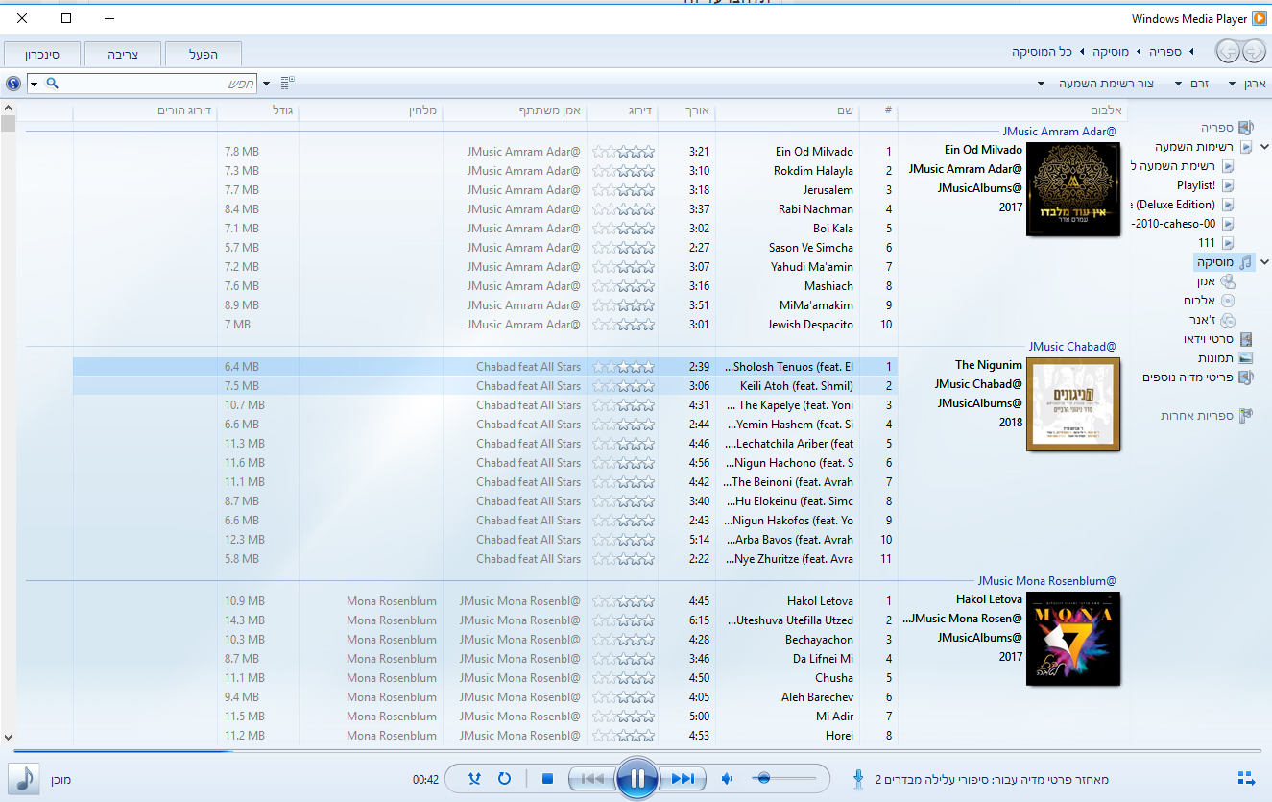Click the playback seek bar
This screenshot has height=802, width=1272.
pos(636,751)
